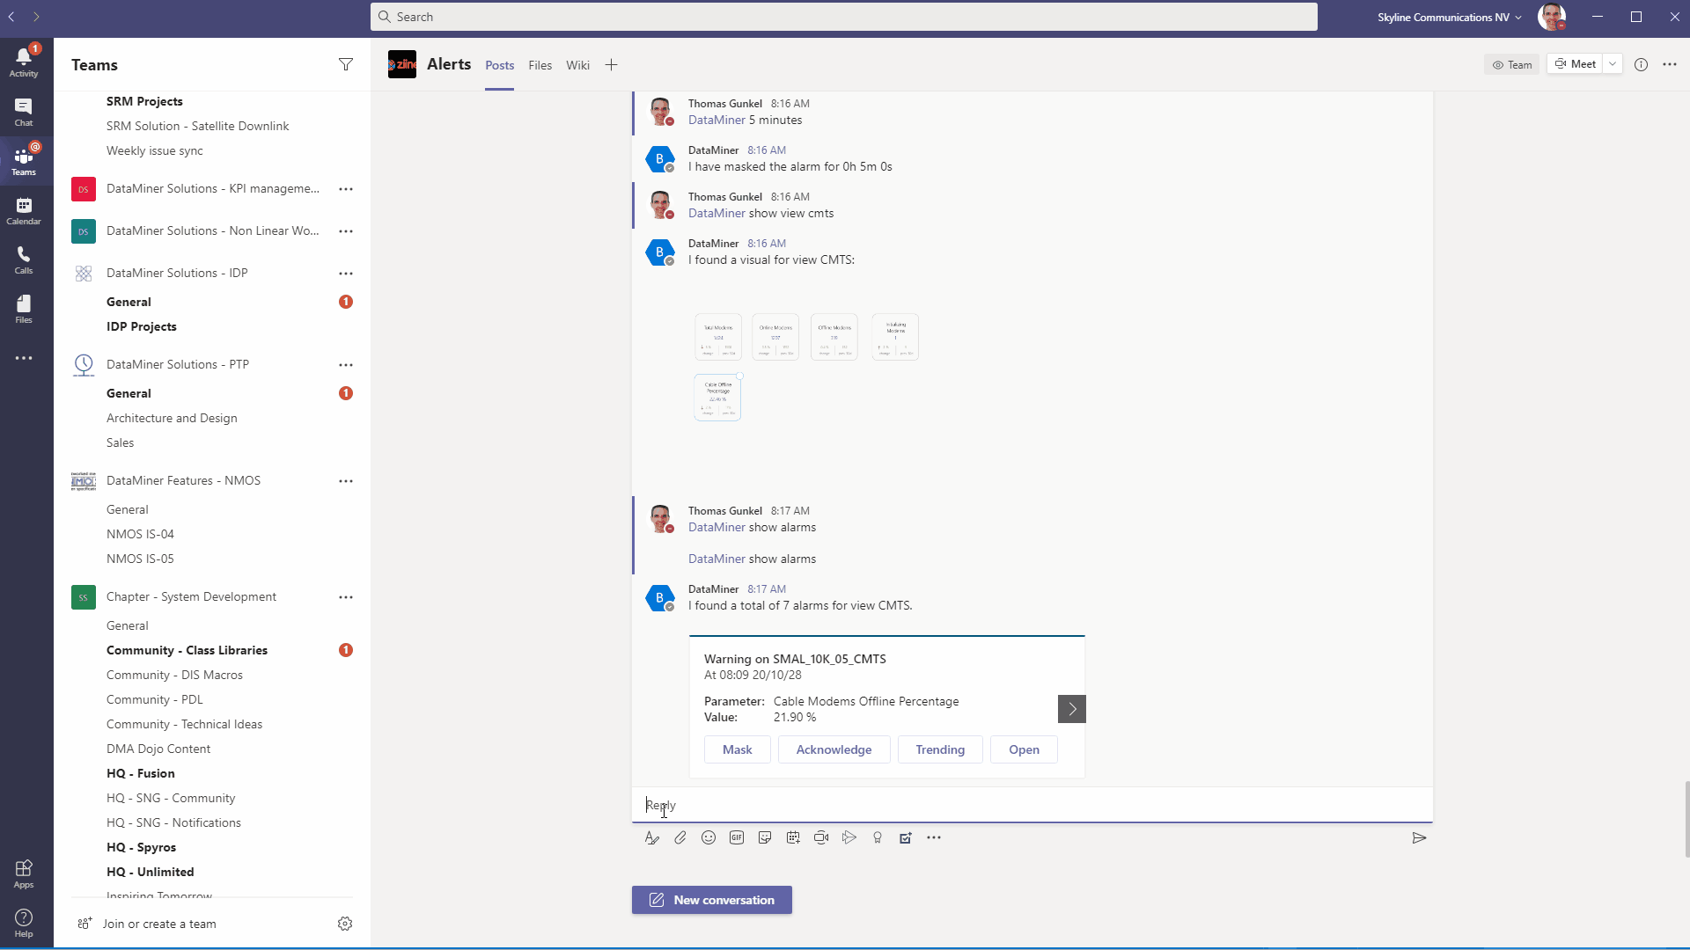Screen dimensions: 1690x950
Task: Open the Chat section
Action: [24, 112]
